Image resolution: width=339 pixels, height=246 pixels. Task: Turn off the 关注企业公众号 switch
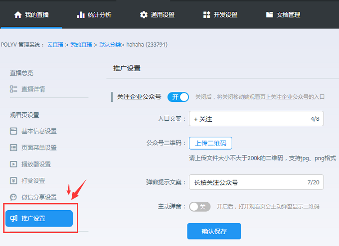point(178,97)
